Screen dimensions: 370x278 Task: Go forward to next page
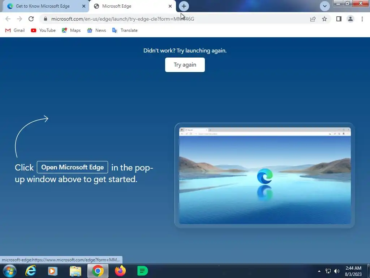[x=20, y=19]
